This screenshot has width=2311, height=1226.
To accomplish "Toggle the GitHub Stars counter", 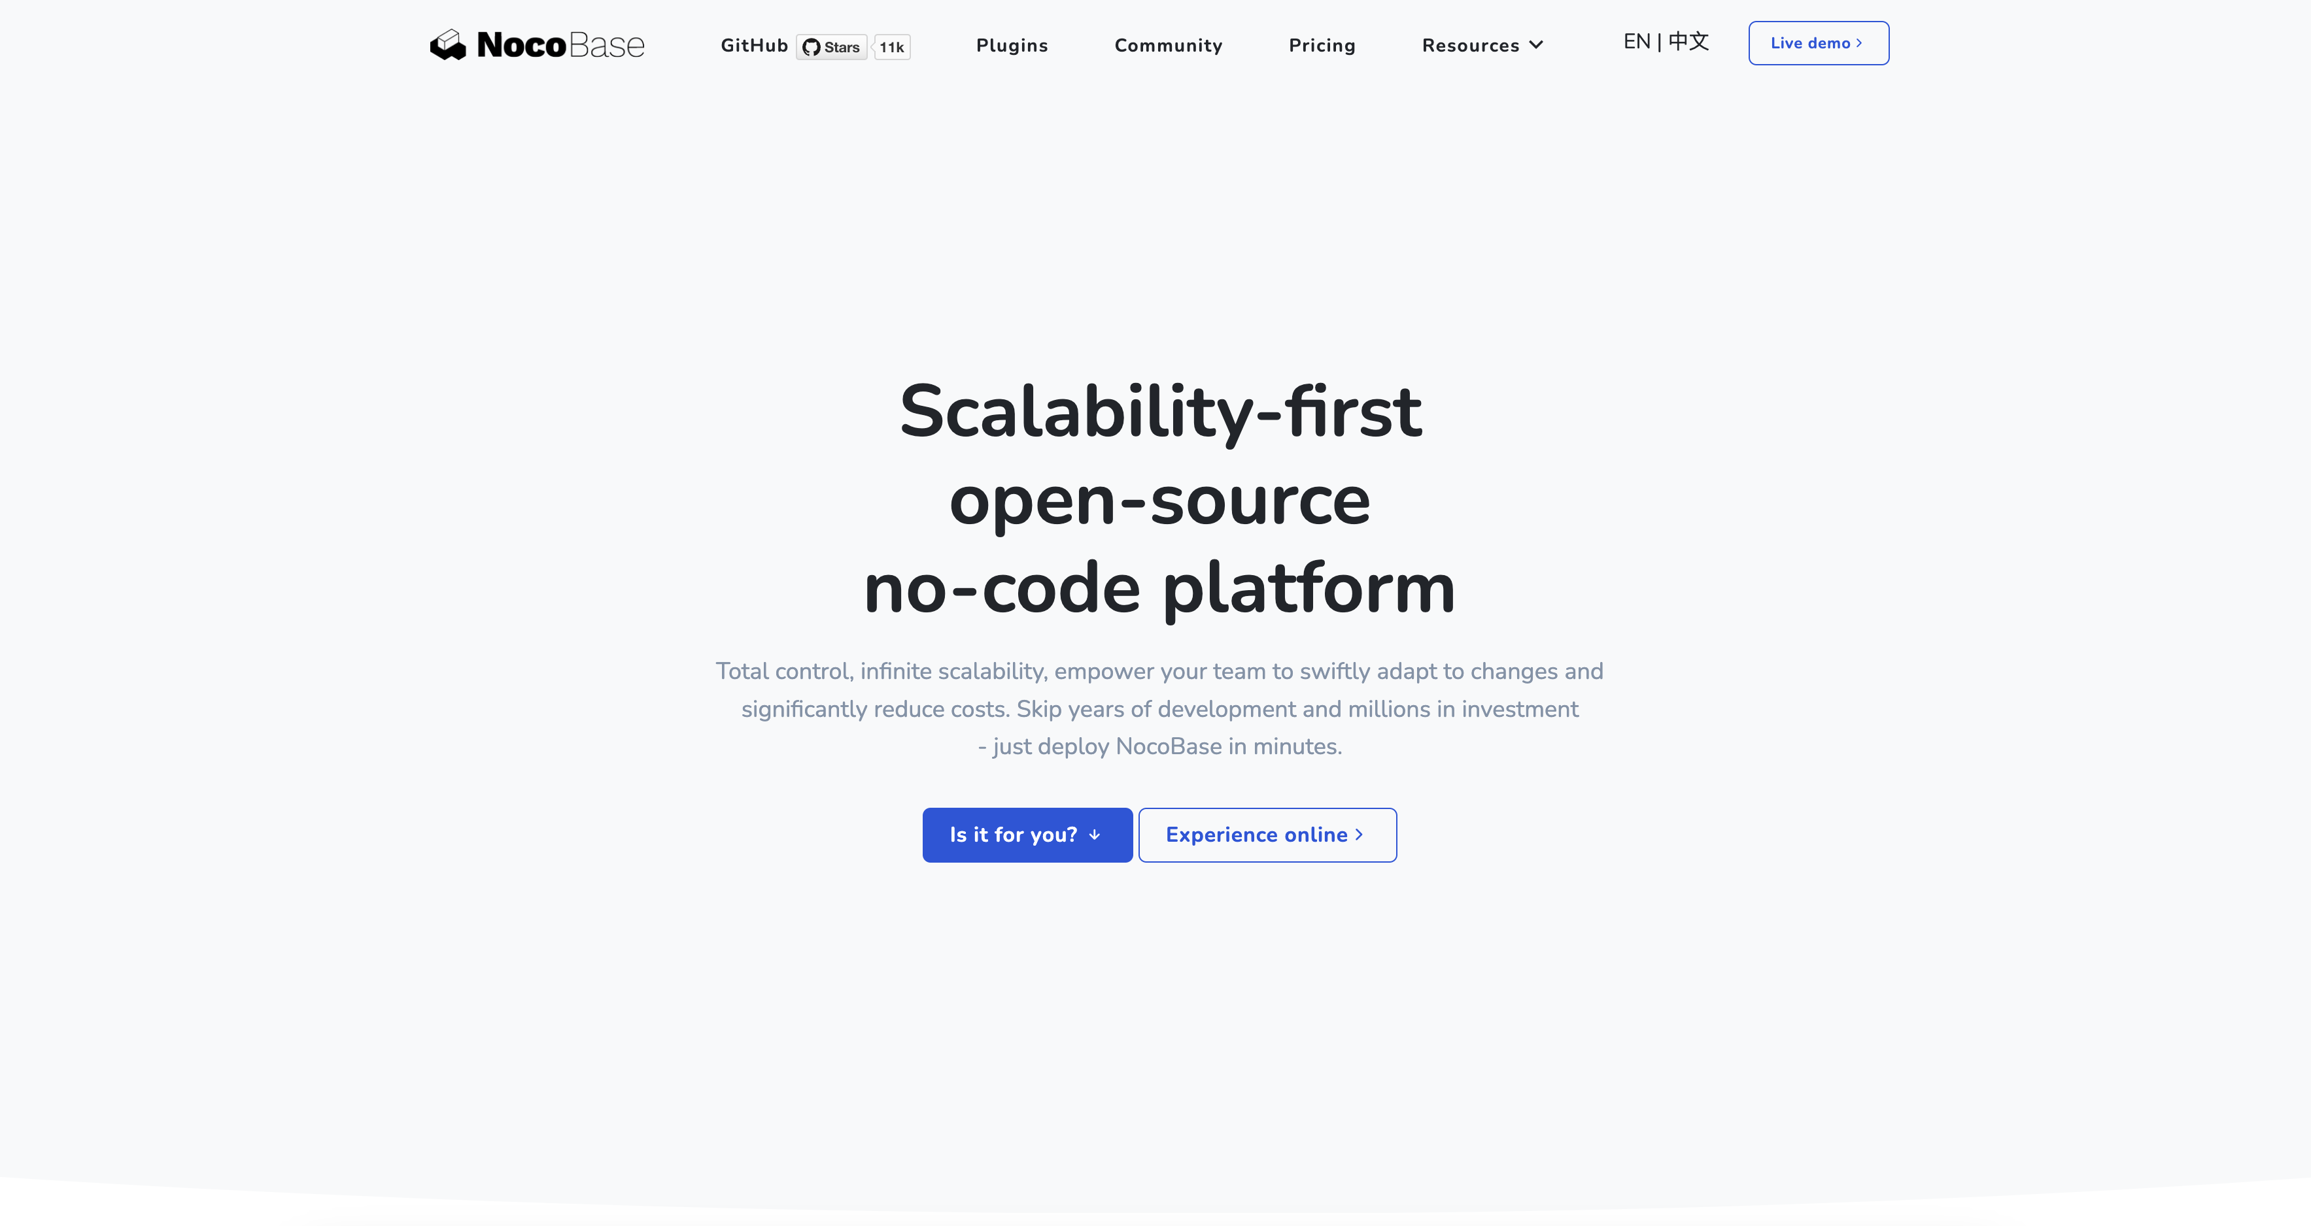I will [891, 44].
